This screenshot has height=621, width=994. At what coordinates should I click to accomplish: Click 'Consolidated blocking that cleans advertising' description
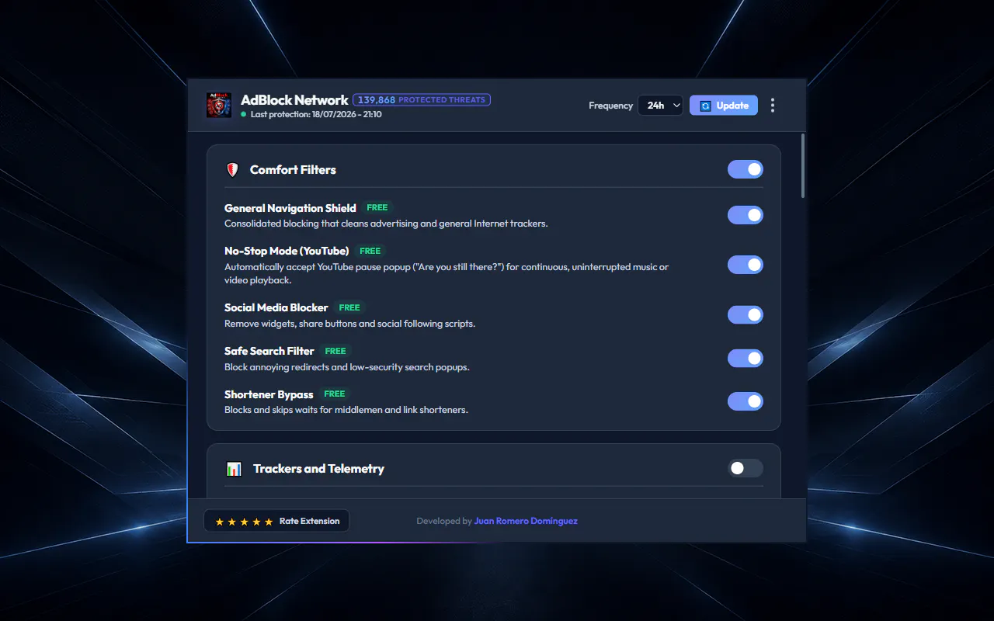[386, 224]
